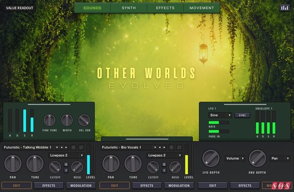Screen dimensions: 294x192
Task: Switch to the EFFECTS tab at top
Action: tap(165, 8)
